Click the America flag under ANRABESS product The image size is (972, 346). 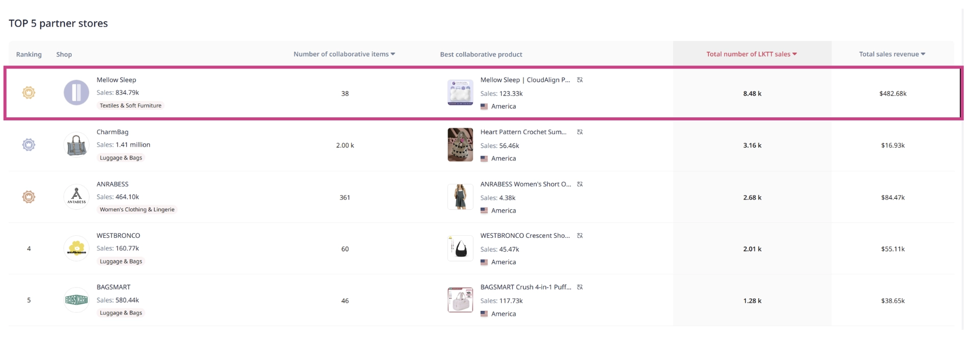pos(484,210)
